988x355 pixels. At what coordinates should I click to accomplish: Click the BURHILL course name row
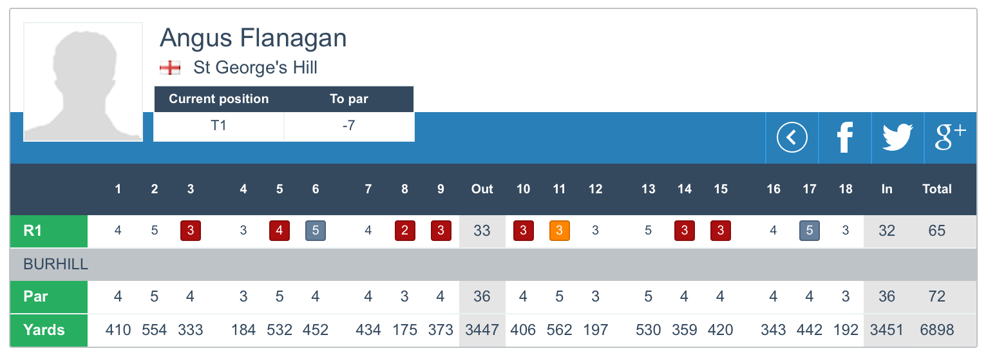click(x=56, y=265)
